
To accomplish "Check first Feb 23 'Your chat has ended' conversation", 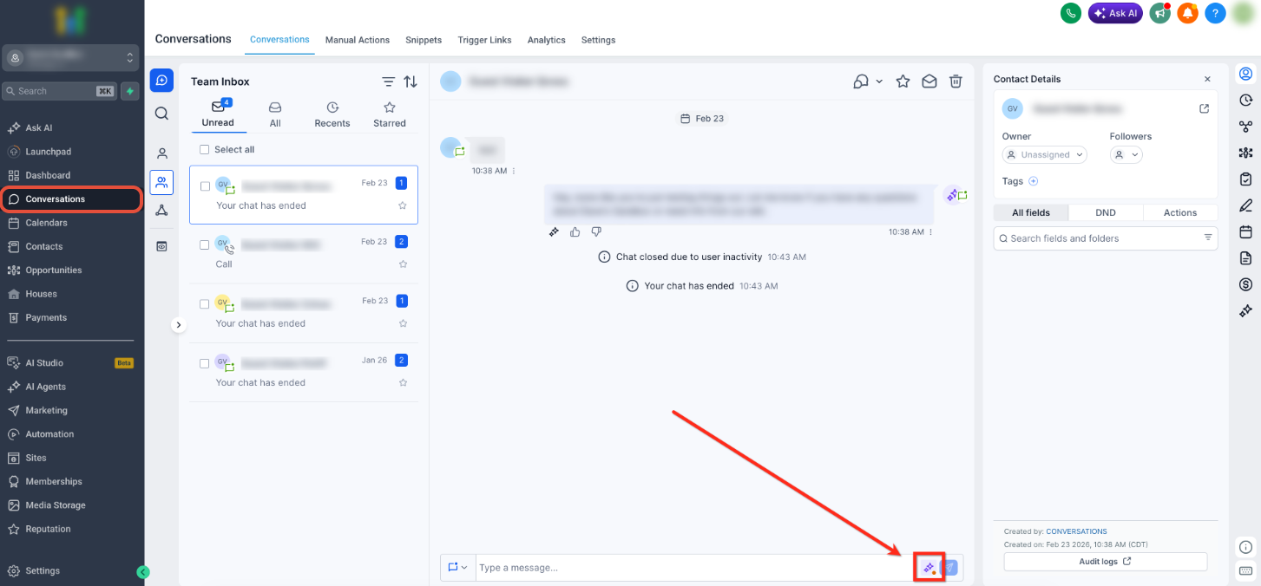I will coord(205,186).
